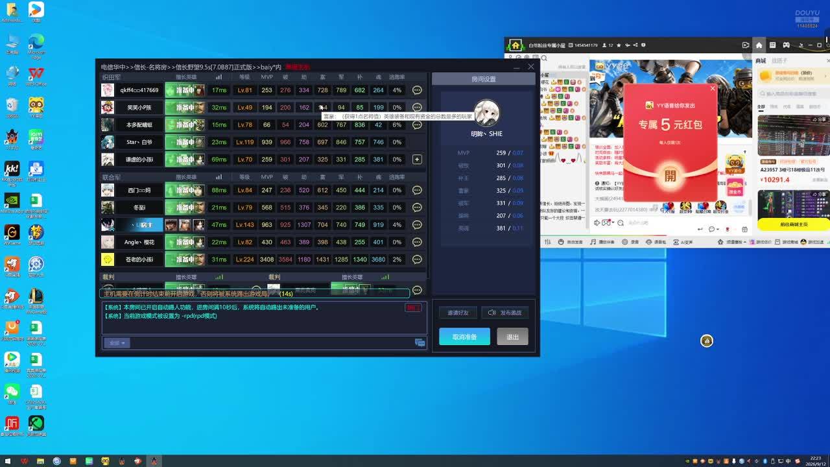This screenshot has height=467, width=830.
Task: Open the YY home icon in title bar
Action: 759,45
